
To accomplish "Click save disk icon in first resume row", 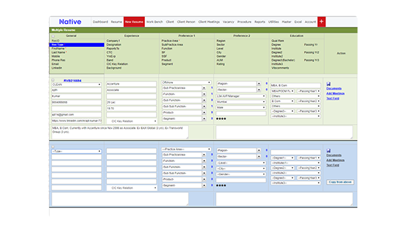I will (328, 84).
